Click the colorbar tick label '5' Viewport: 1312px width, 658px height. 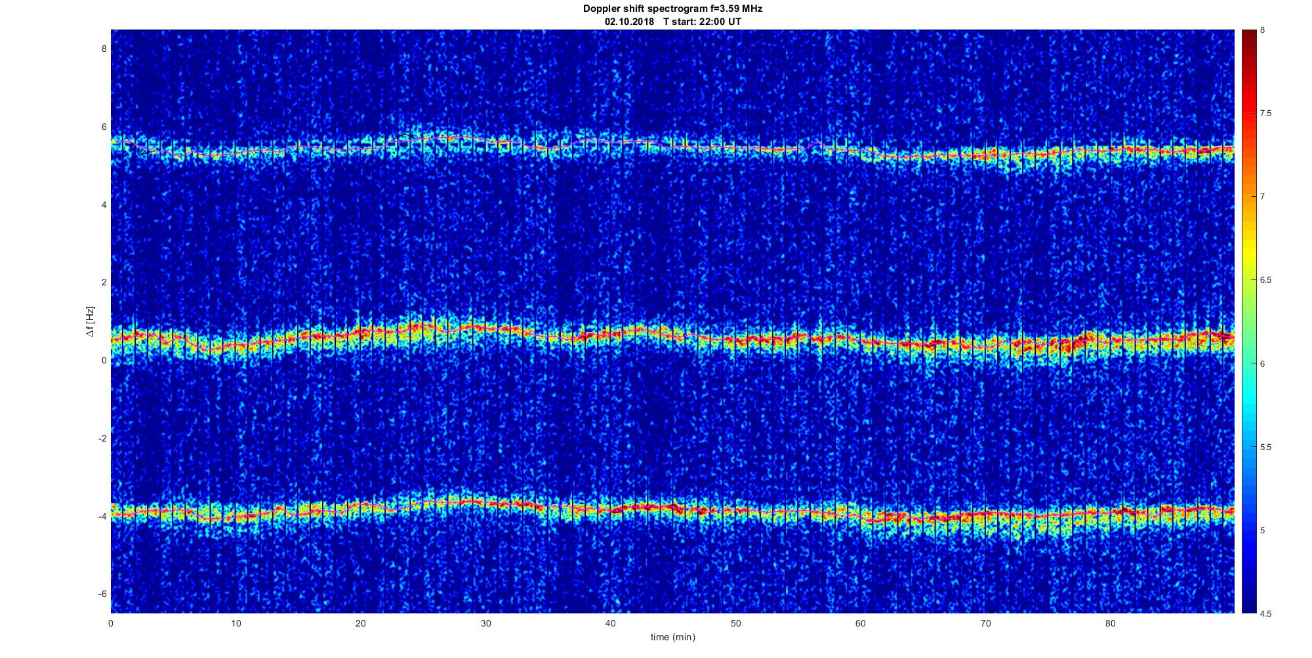tap(1263, 530)
